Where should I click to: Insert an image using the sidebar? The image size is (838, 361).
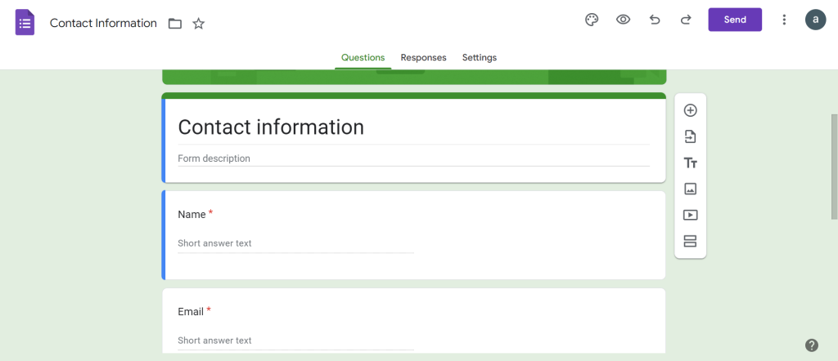tap(690, 189)
